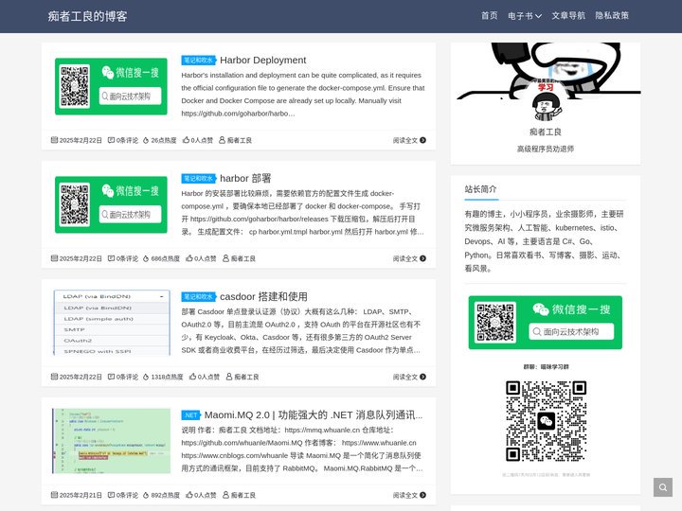
Task: Click author icon on harbor 部署 post
Action: [225, 258]
